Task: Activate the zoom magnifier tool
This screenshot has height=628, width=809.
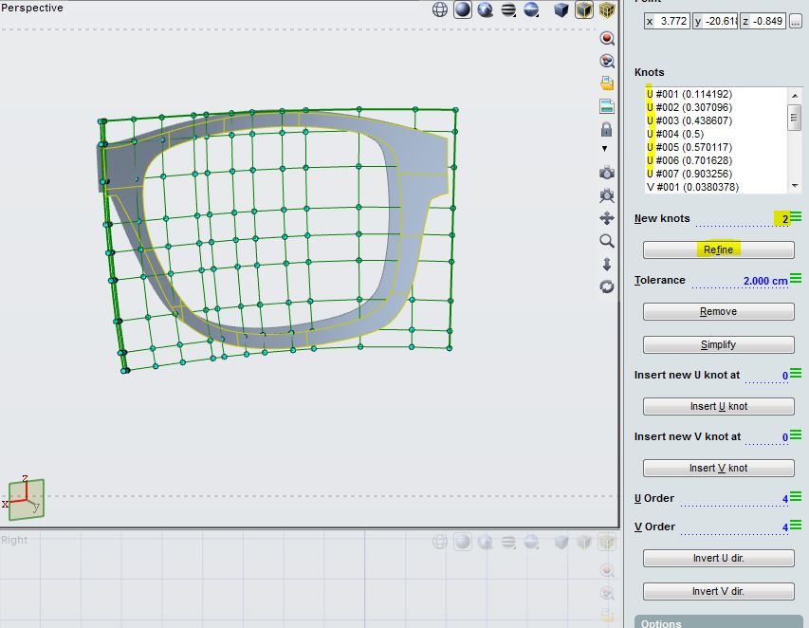Action: (x=607, y=241)
